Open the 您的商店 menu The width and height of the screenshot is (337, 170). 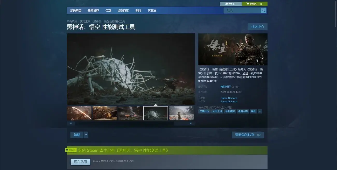(76, 11)
